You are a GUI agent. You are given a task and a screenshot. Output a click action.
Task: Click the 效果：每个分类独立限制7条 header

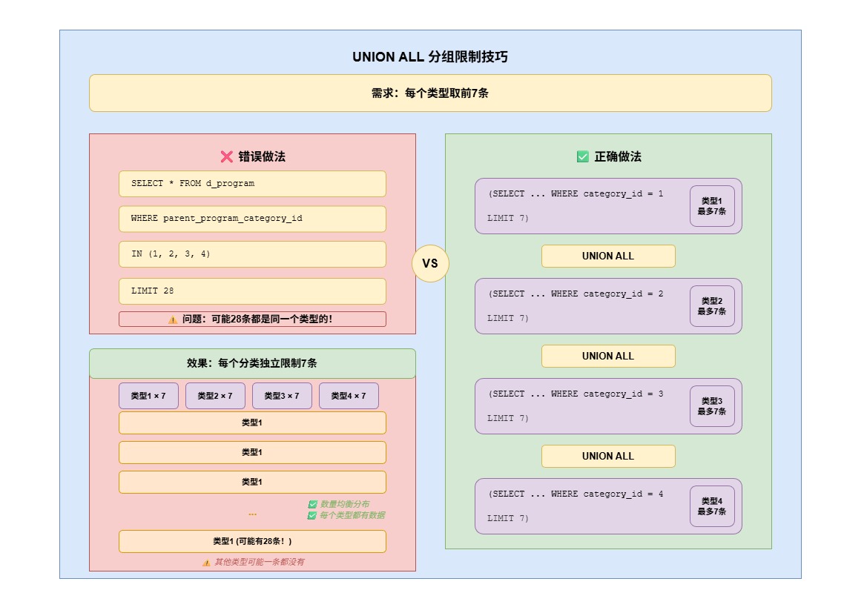click(252, 363)
